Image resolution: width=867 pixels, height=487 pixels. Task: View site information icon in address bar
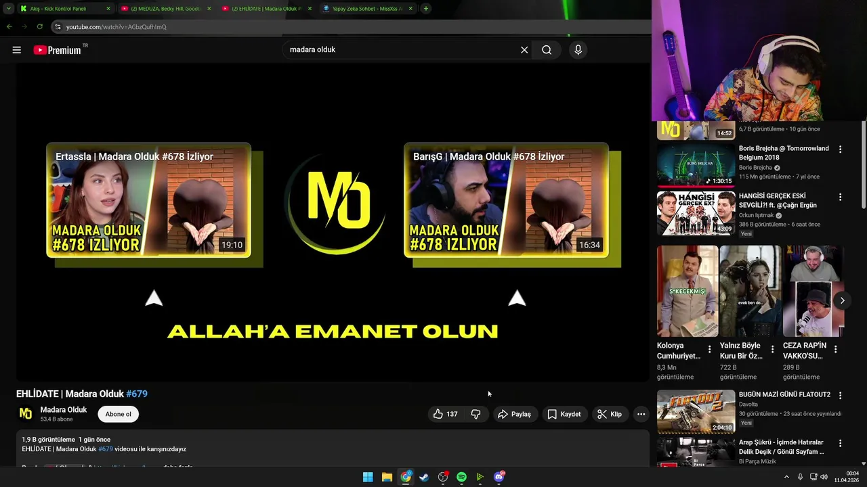click(58, 27)
